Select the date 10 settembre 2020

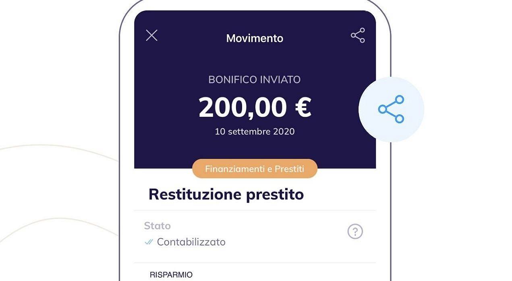tap(254, 131)
